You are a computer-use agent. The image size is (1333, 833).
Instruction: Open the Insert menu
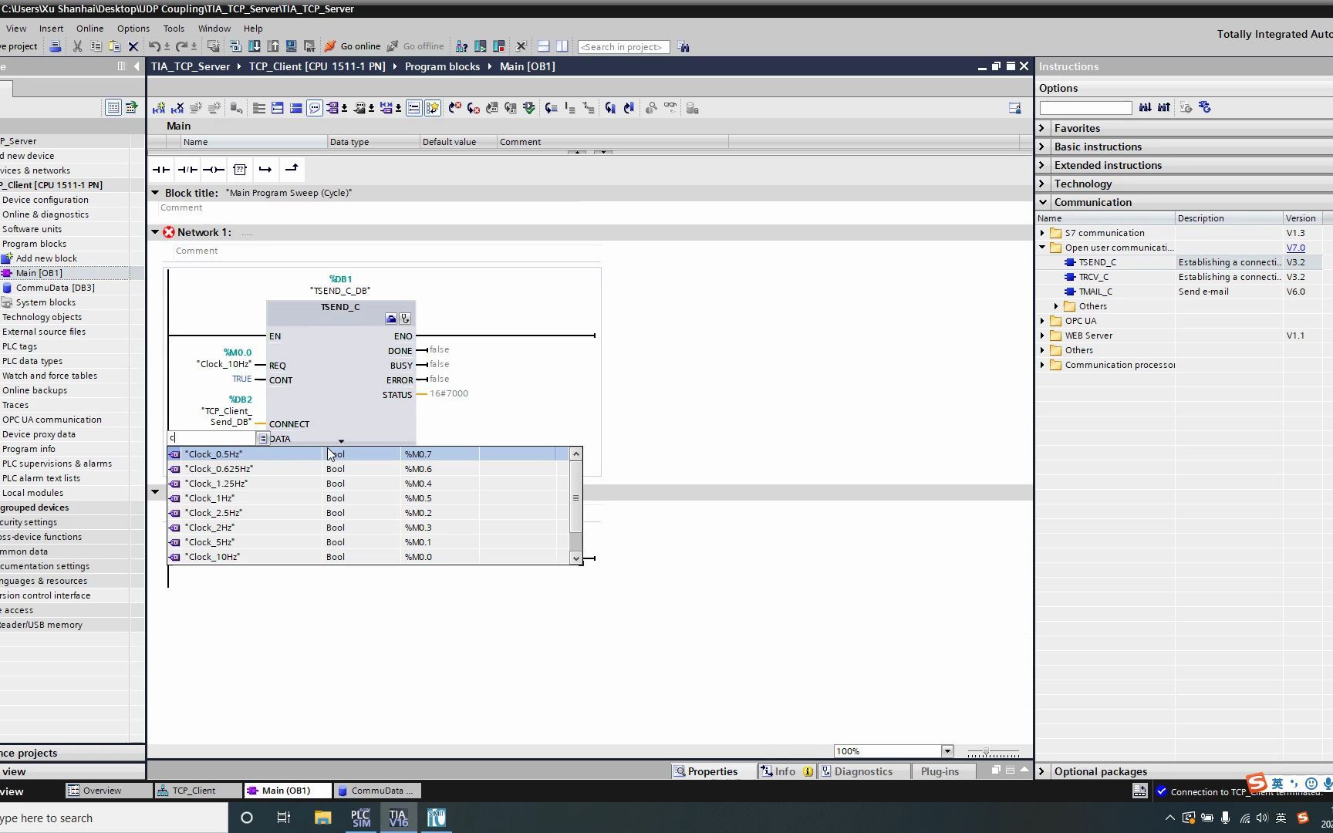point(52,29)
